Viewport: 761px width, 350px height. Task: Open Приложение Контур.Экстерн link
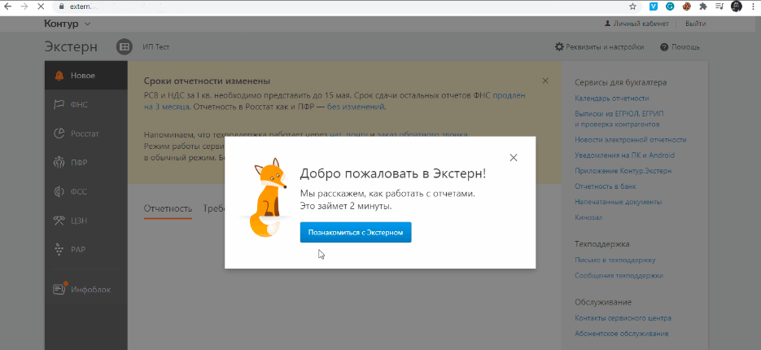click(623, 171)
